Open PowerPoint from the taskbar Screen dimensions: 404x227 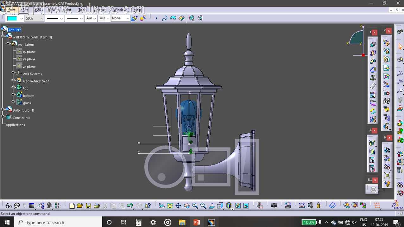pos(197,222)
